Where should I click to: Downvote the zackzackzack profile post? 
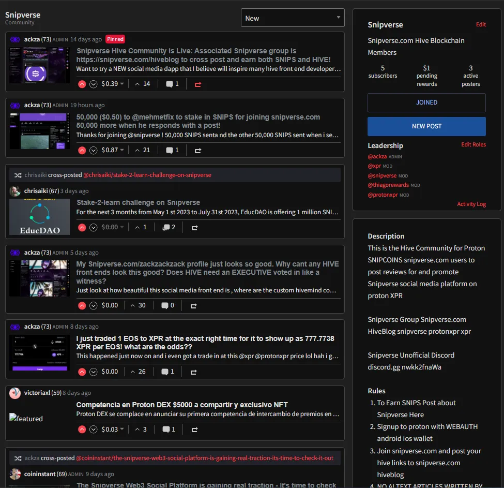coord(93,306)
